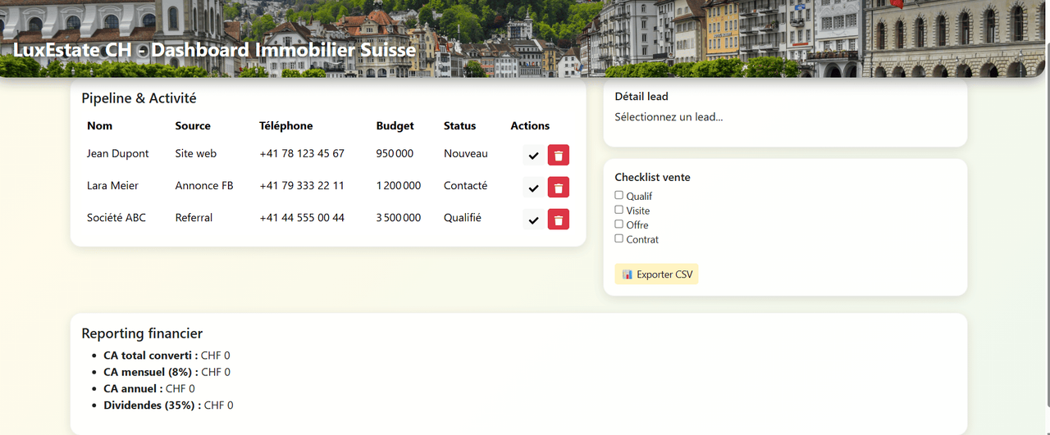The height and width of the screenshot is (435, 1050).
Task: Validate Société ABC with checkmark icon
Action: [x=533, y=220]
